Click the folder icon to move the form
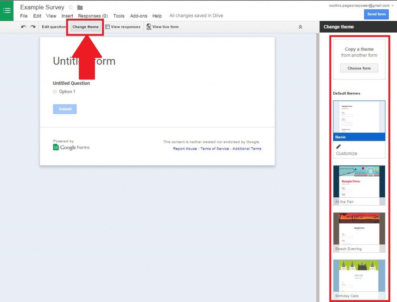397x302 pixels. 79,7
